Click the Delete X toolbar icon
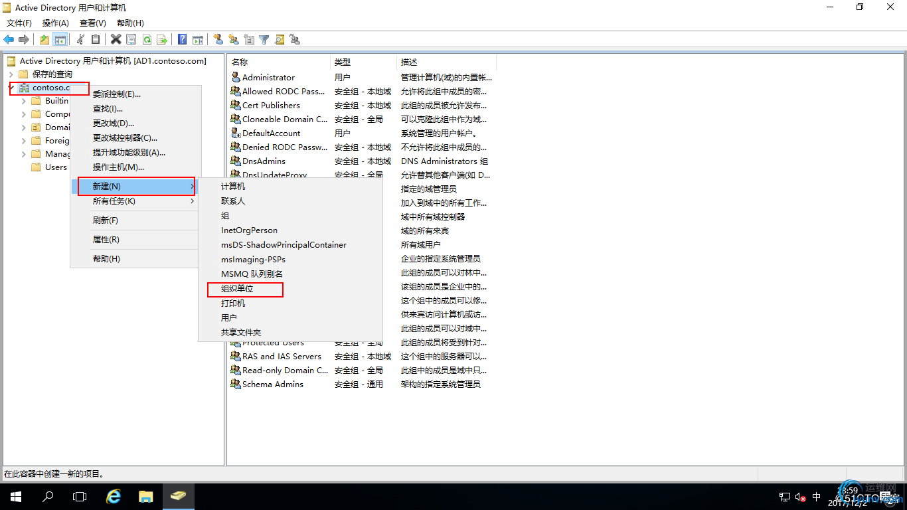907x510 pixels. 116,39
